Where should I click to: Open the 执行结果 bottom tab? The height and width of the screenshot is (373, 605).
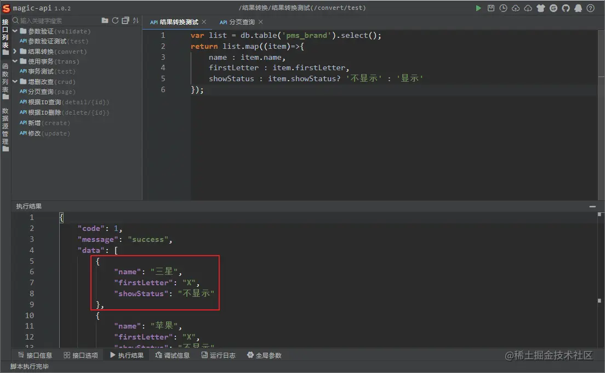127,355
